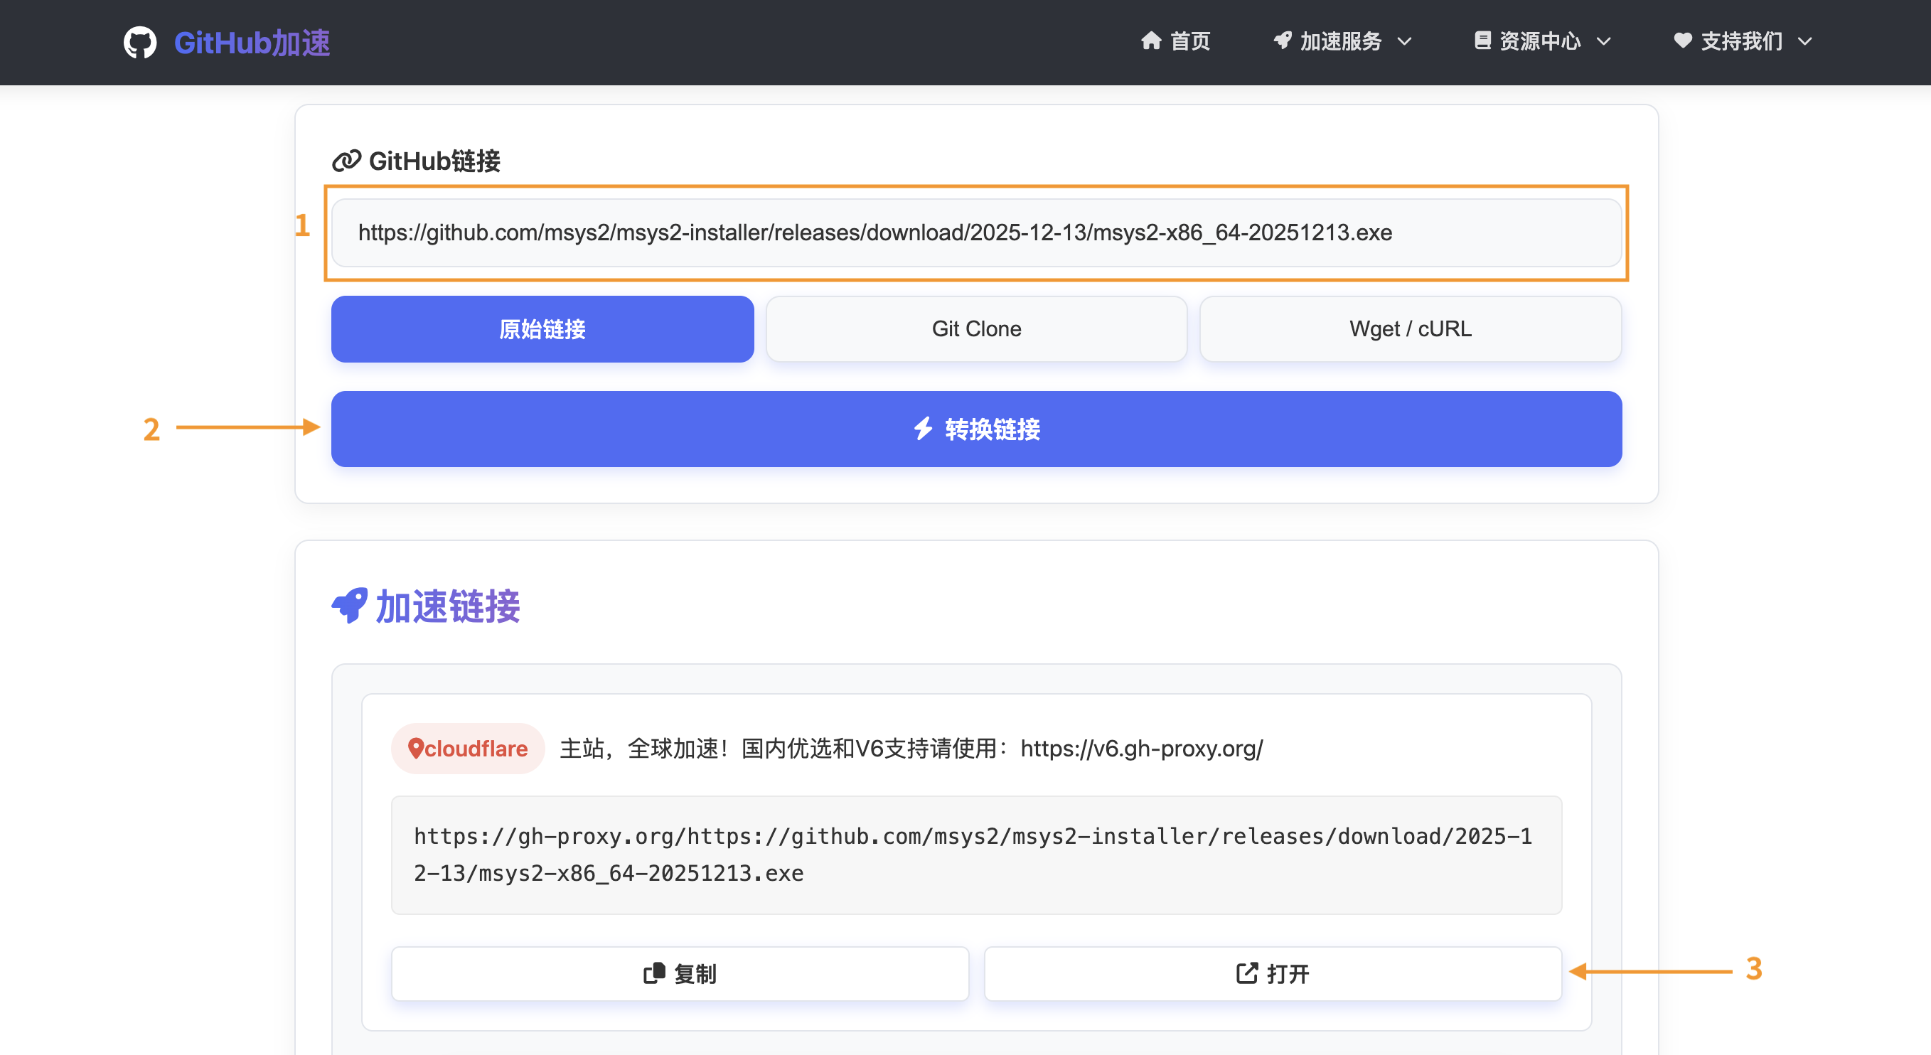Click the lightning icon on 转换链接 button
Viewport: 1931px width, 1055px height.
pos(923,429)
